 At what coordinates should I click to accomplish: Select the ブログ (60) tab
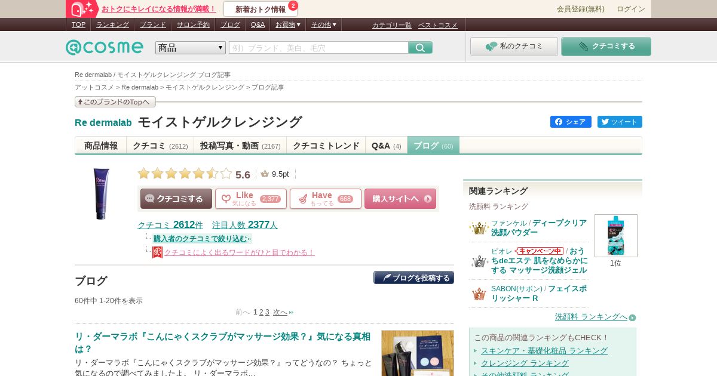coord(433,146)
